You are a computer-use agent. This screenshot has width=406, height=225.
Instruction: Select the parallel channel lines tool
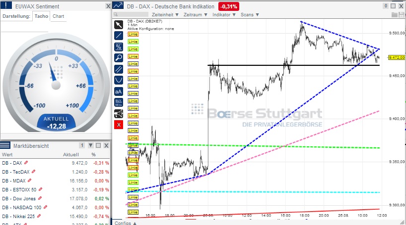tap(119, 69)
